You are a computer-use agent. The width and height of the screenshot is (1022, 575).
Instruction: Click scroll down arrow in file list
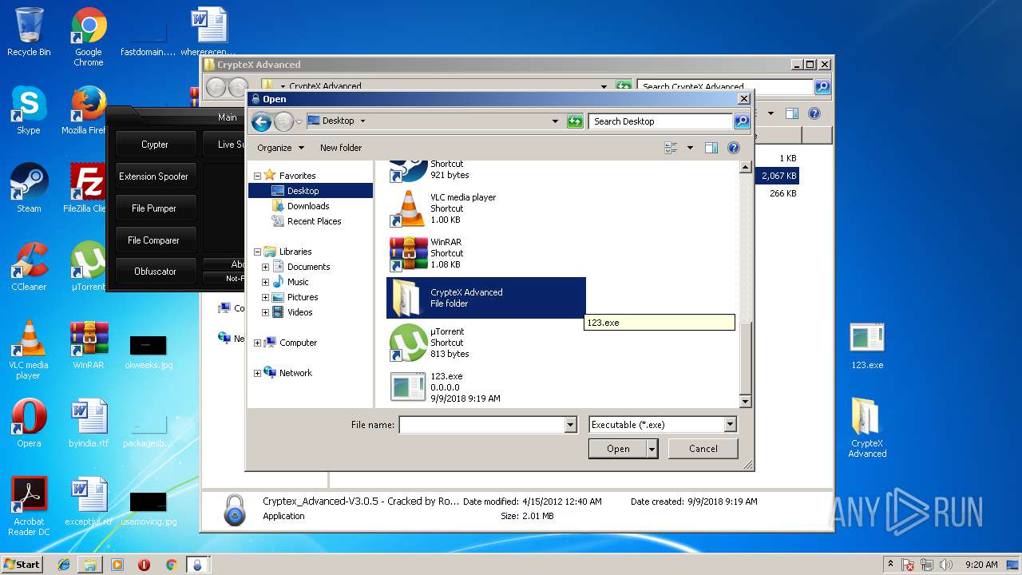point(745,401)
